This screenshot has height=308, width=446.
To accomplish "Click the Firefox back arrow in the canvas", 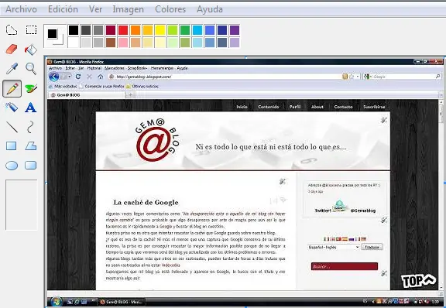I will (x=53, y=77).
